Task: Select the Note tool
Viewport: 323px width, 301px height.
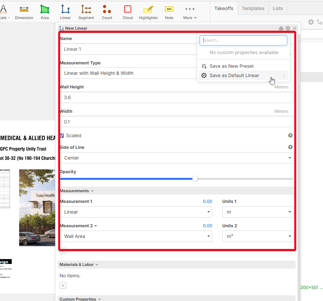Action: [x=169, y=12]
